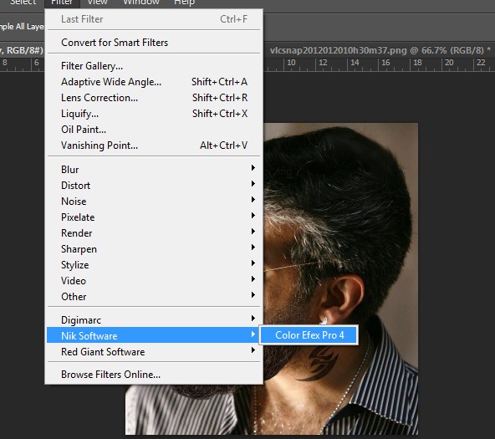The image size is (495, 439).
Task: Expand the Render submenu
Action: 154,233
